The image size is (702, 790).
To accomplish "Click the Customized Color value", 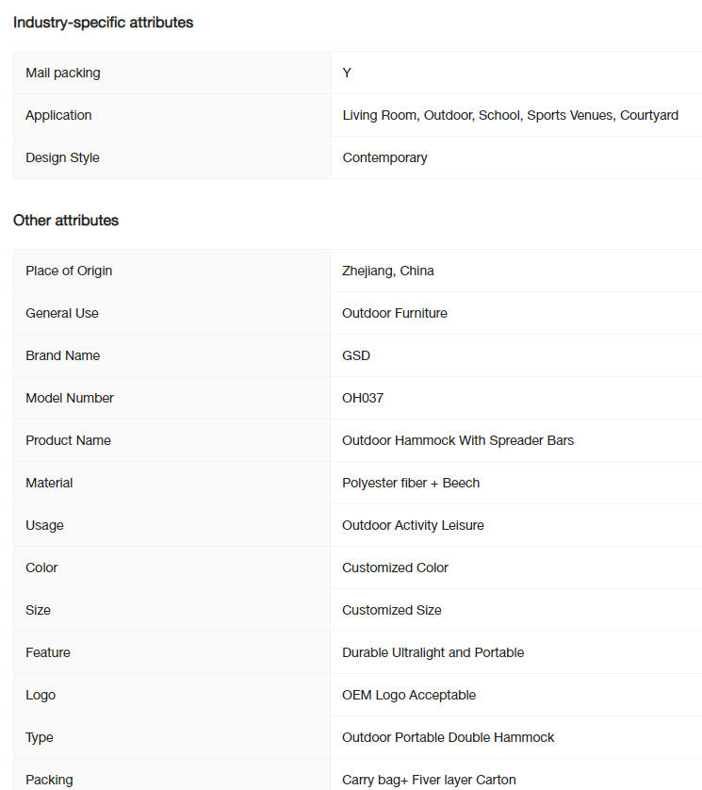I will click(x=395, y=568).
